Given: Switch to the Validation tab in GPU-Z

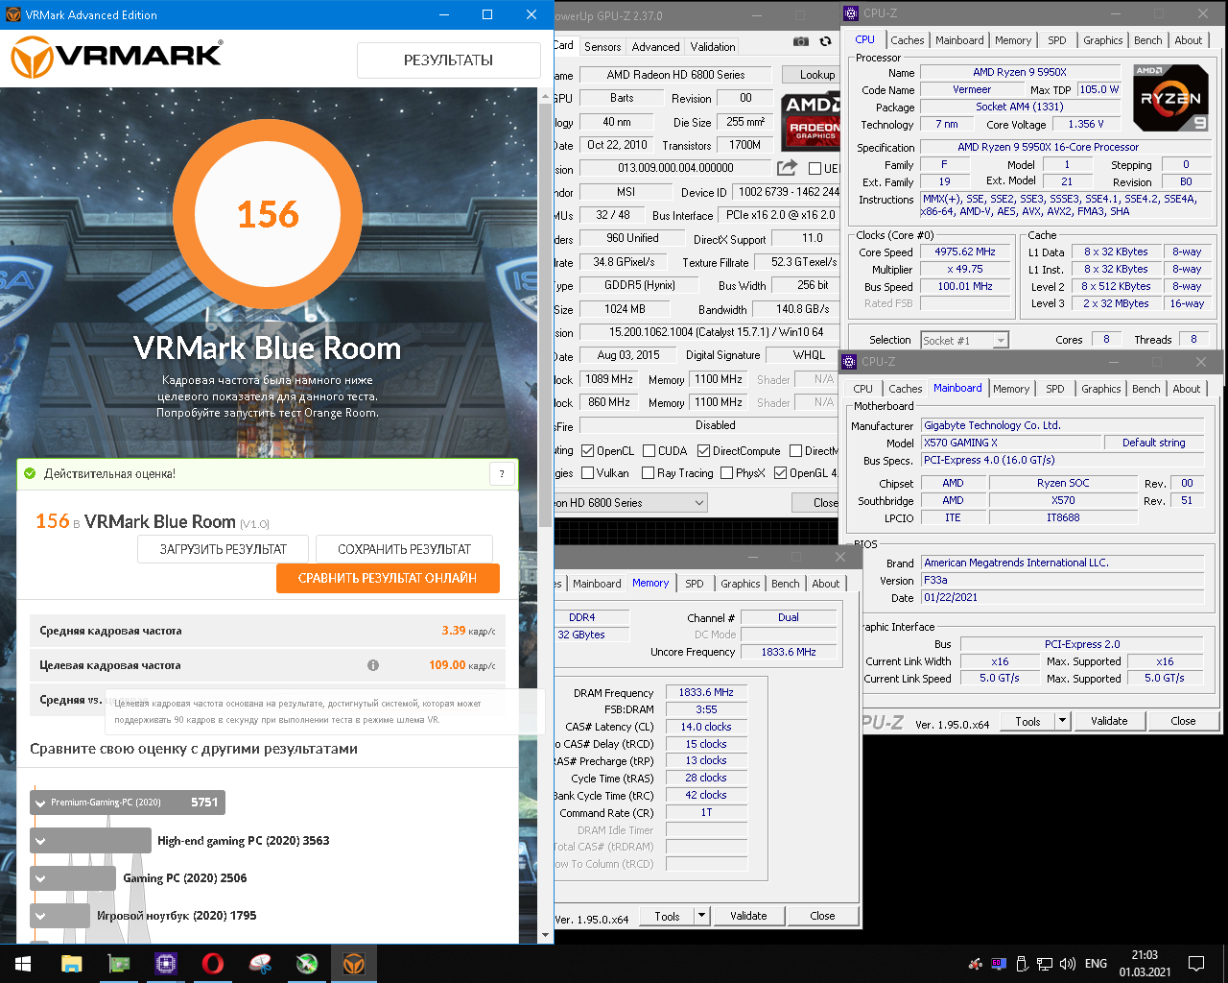Looking at the screenshot, I should pyautogui.click(x=713, y=46).
